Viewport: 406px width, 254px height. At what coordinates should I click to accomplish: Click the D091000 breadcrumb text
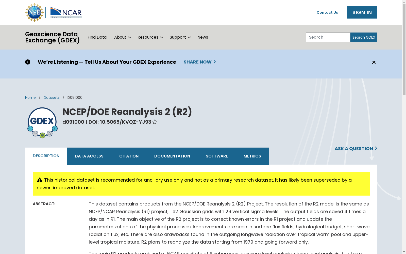point(75,98)
